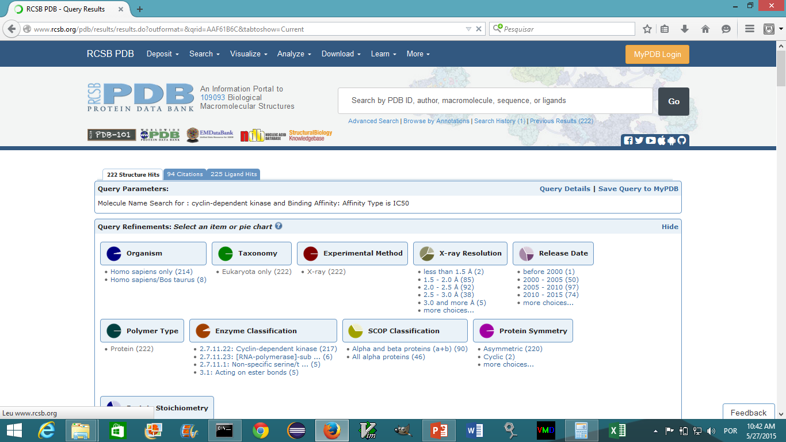This screenshot has height=442, width=786.
Task: Click the PDB search input field
Action: tap(495, 101)
